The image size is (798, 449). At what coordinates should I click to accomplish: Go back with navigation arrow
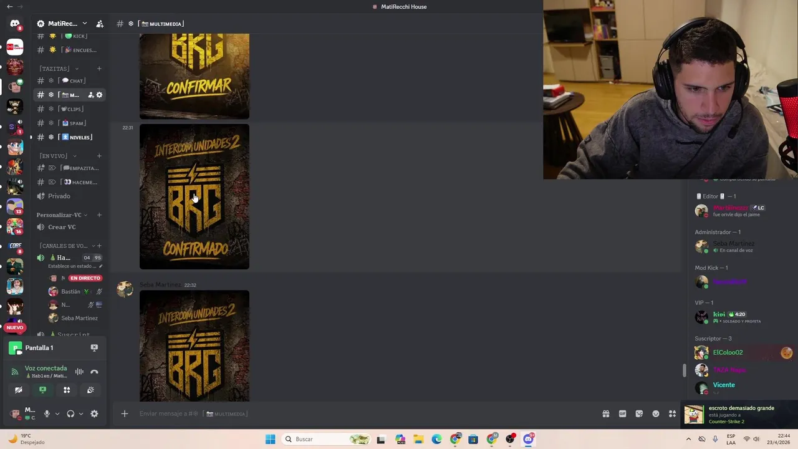point(9,6)
